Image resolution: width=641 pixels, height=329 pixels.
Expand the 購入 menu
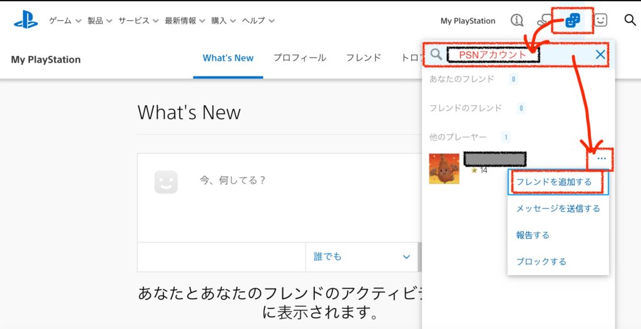[223, 21]
